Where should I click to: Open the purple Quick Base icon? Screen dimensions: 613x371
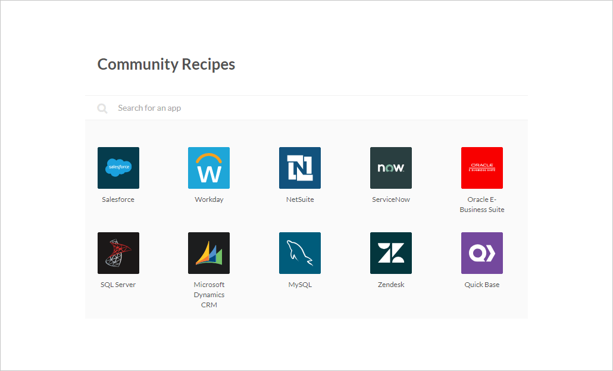pyautogui.click(x=482, y=253)
